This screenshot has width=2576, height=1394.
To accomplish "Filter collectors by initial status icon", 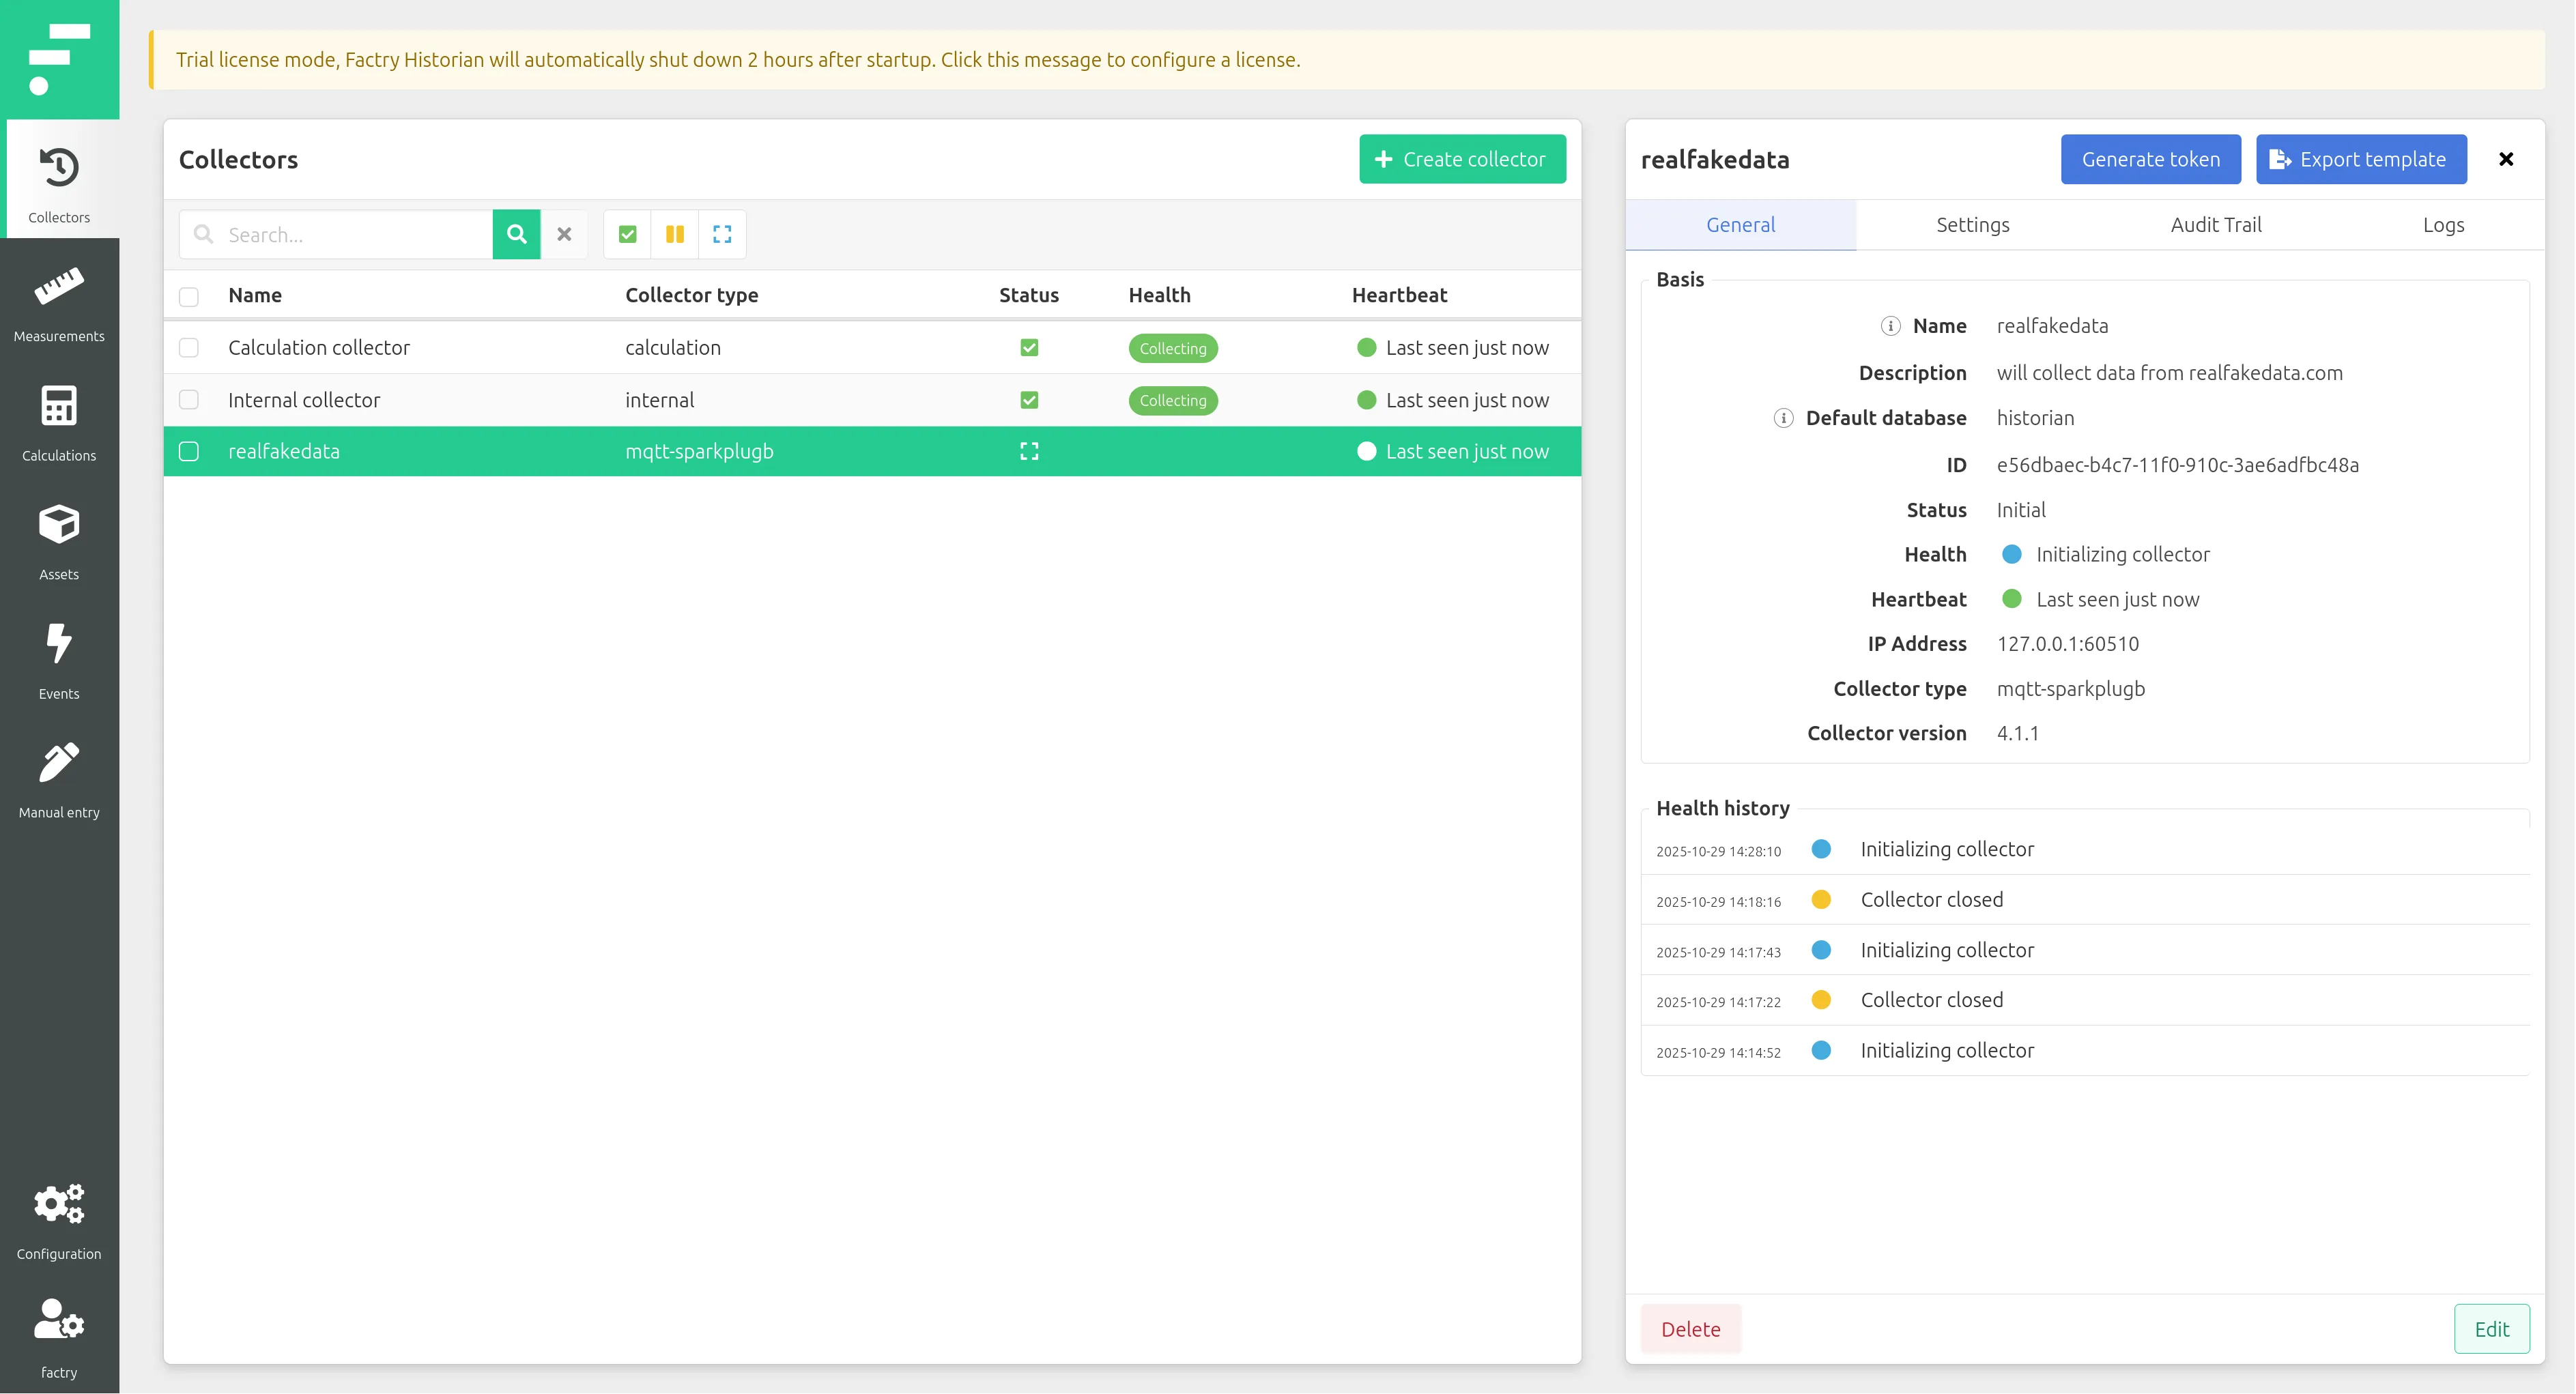I will pos(722,234).
